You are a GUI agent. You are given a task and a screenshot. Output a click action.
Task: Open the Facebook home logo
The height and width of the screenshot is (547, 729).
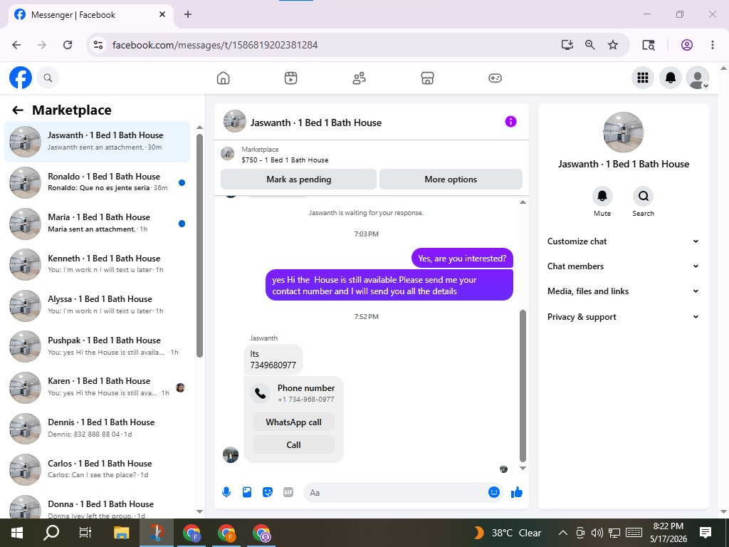point(21,78)
